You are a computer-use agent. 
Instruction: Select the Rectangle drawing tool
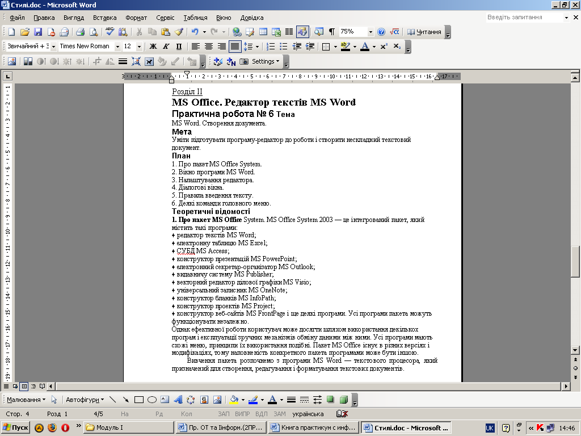click(x=139, y=400)
